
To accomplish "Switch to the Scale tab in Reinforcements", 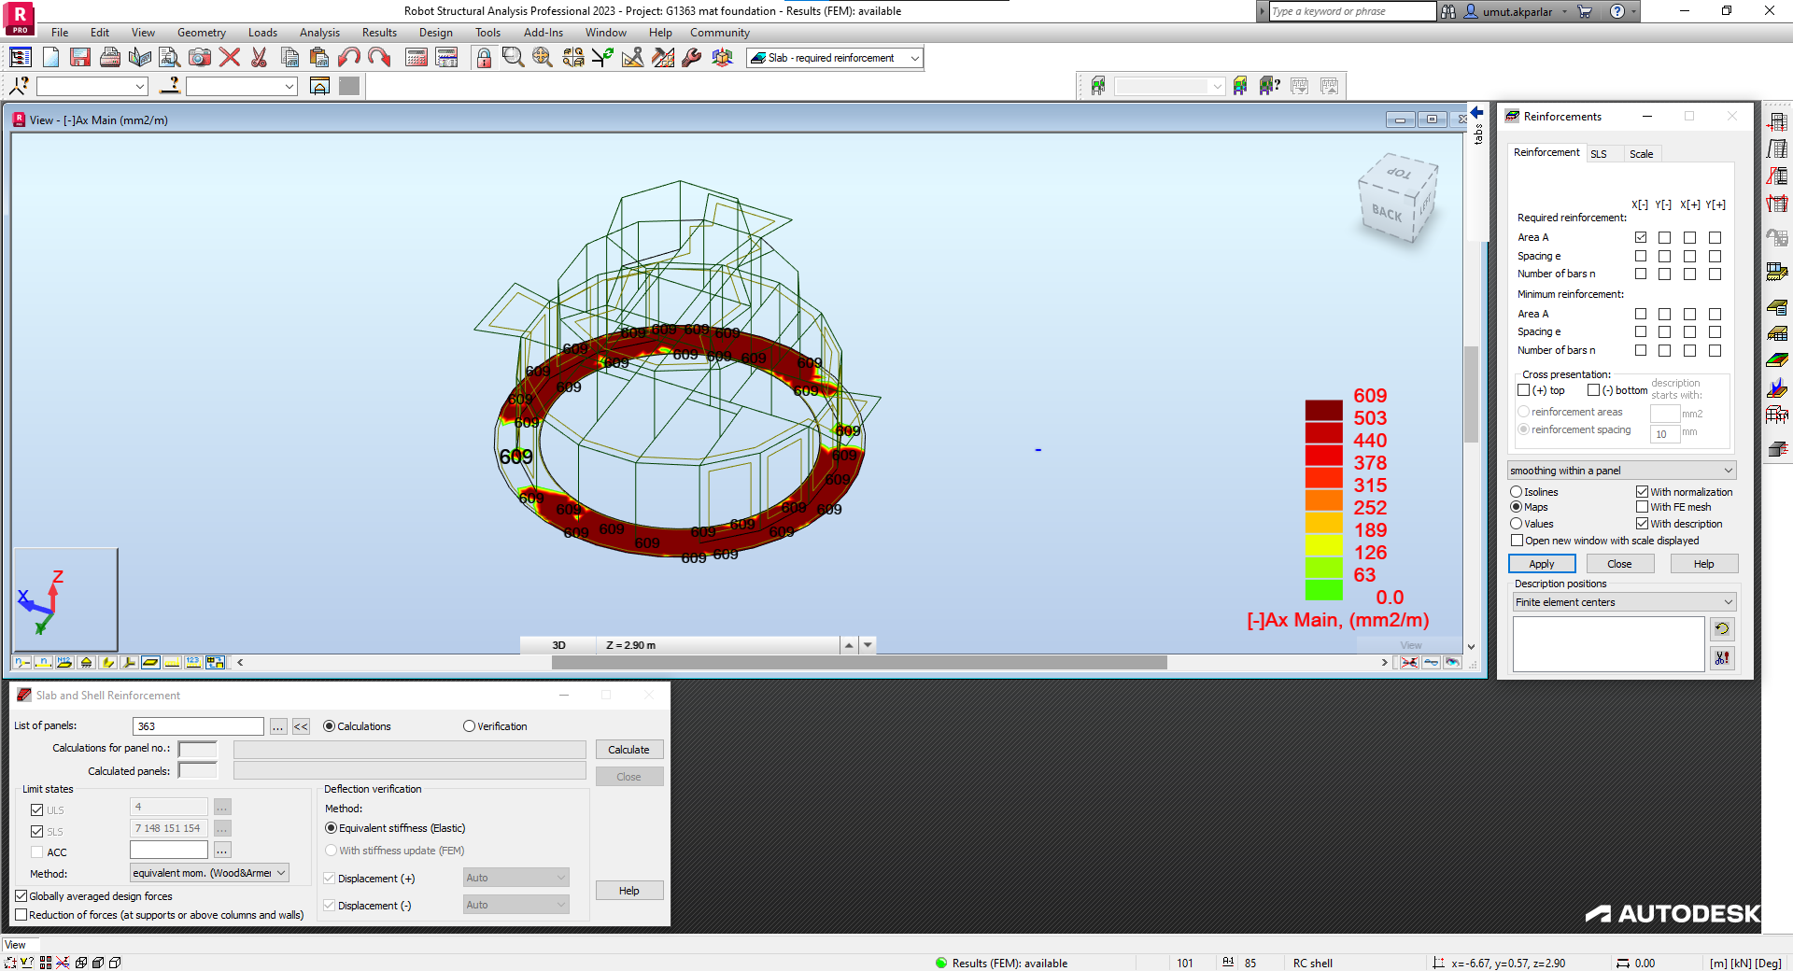I will coord(1642,153).
